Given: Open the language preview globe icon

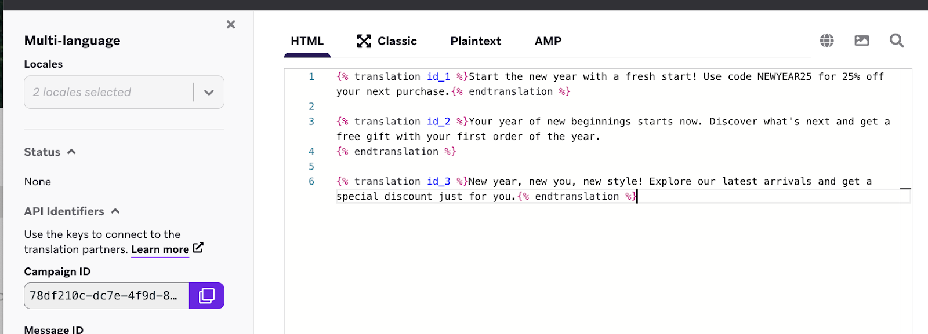Looking at the screenshot, I should [x=826, y=41].
